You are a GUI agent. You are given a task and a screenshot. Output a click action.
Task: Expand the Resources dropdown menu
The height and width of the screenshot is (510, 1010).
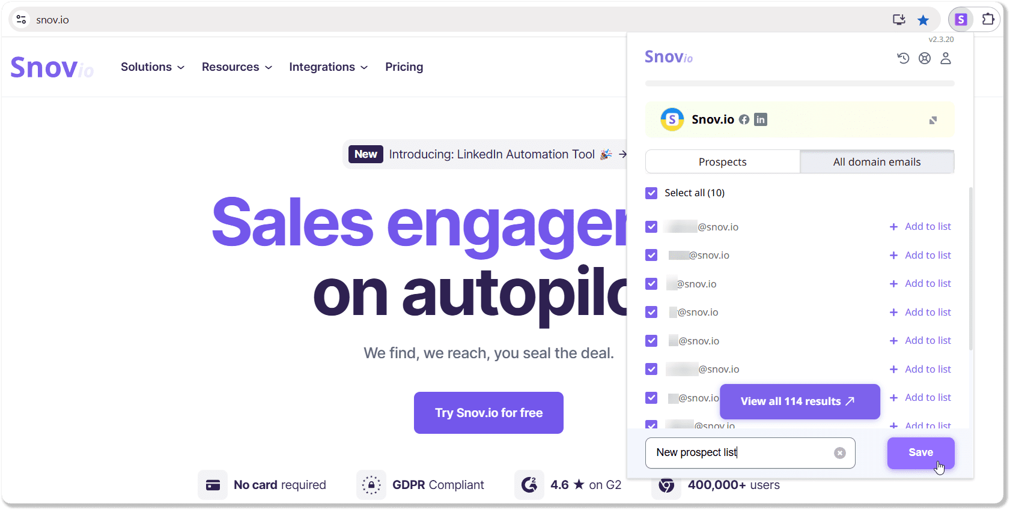(237, 67)
